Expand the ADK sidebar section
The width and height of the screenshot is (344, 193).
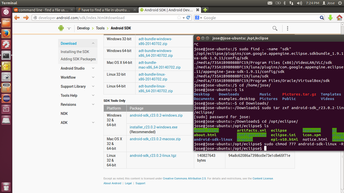click(93, 123)
